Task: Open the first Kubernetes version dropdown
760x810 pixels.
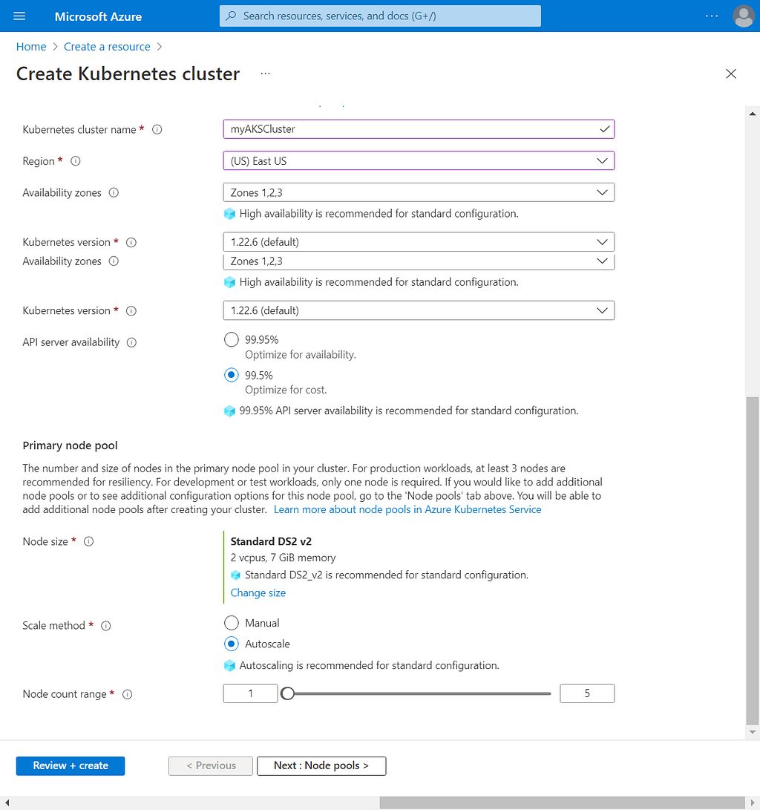Action: pos(419,242)
